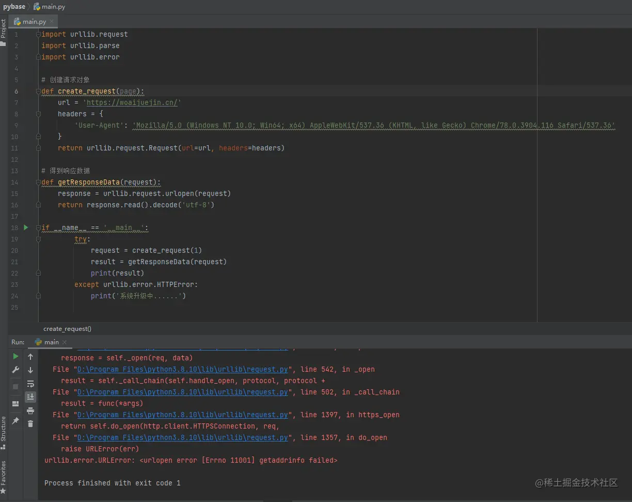
Task: Open request.py link for line 1397 in https_open
Action: click(182, 415)
